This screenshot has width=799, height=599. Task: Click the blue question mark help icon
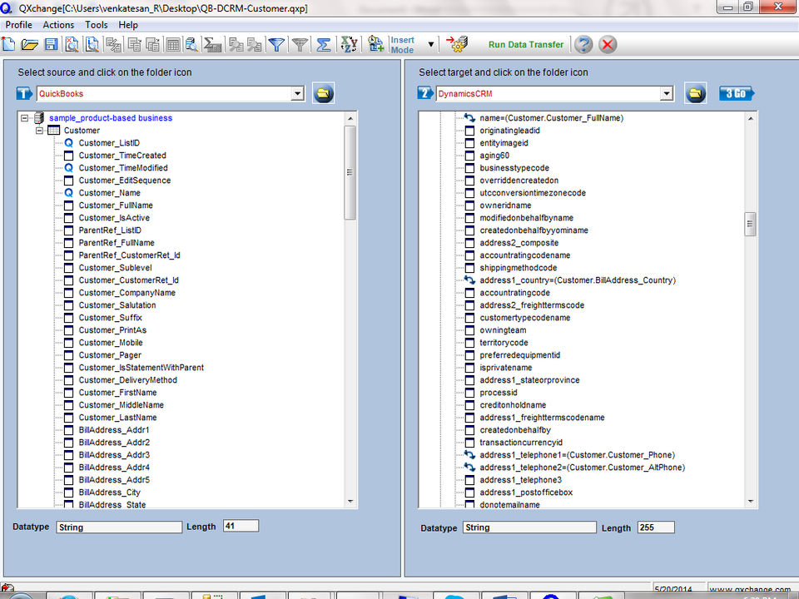(583, 45)
